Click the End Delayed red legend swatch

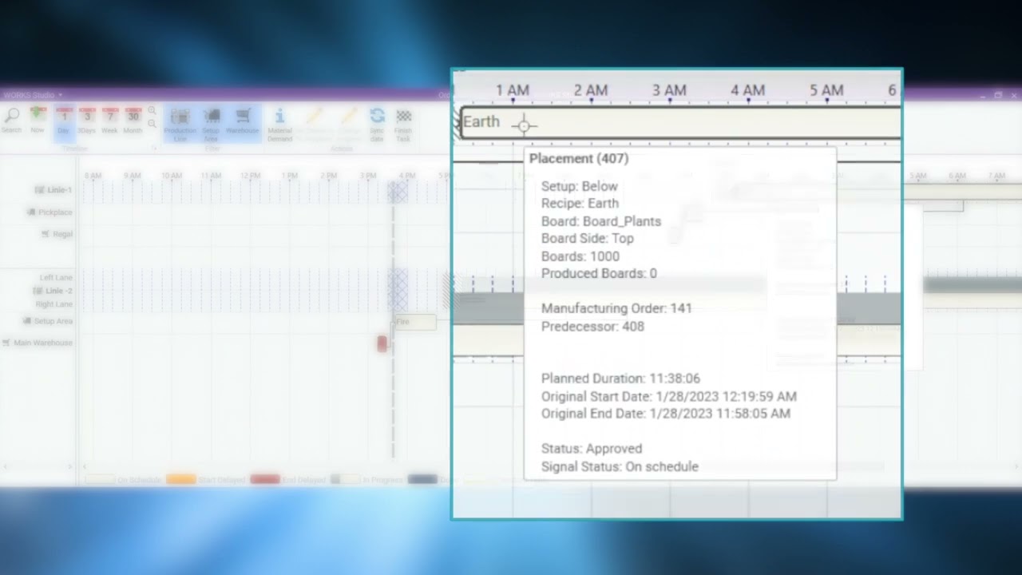(x=265, y=479)
